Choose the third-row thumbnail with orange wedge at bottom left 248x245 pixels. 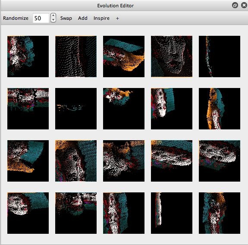[x=28, y=161]
